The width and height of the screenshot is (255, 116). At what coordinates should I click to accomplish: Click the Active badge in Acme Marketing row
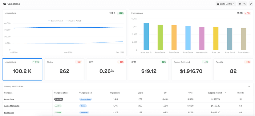(58, 106)
